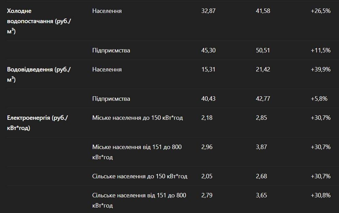Click the +26,5% percentage cell
The height and width of the screenshot is (213, 339).
coord(321,11)
